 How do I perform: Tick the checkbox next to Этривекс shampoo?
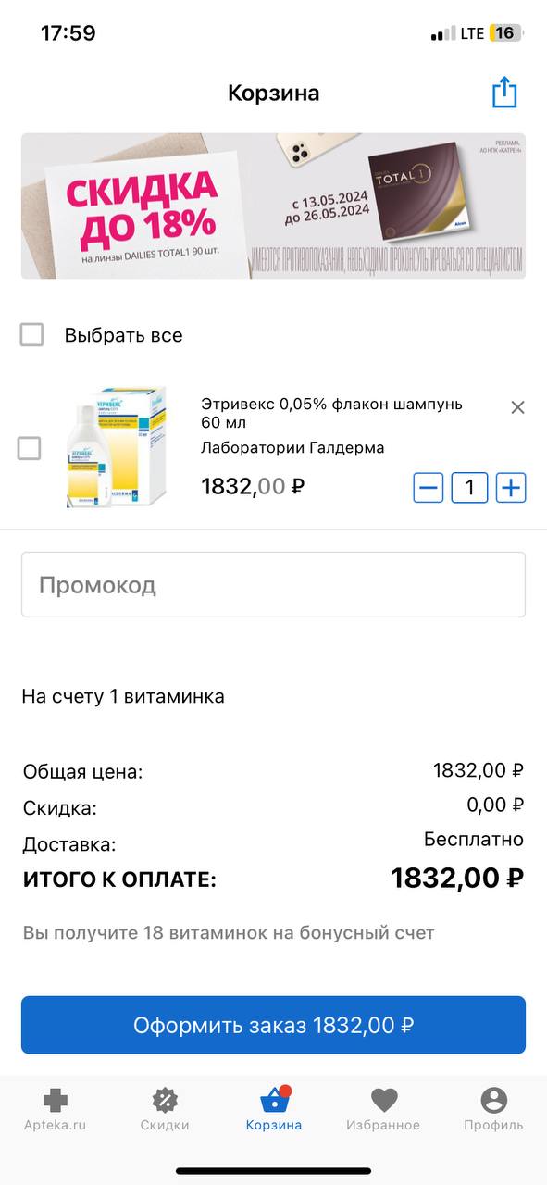(x=30, y=448)
